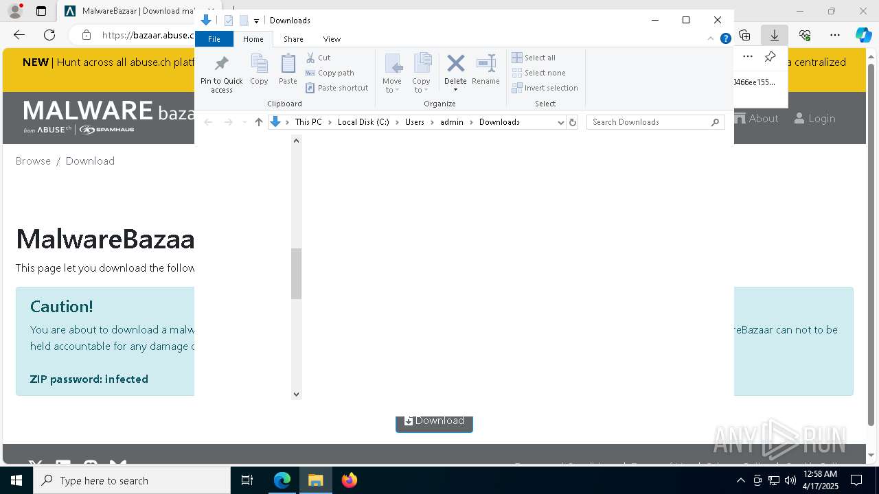Open the Move to dropdown

tap(392, 74)
